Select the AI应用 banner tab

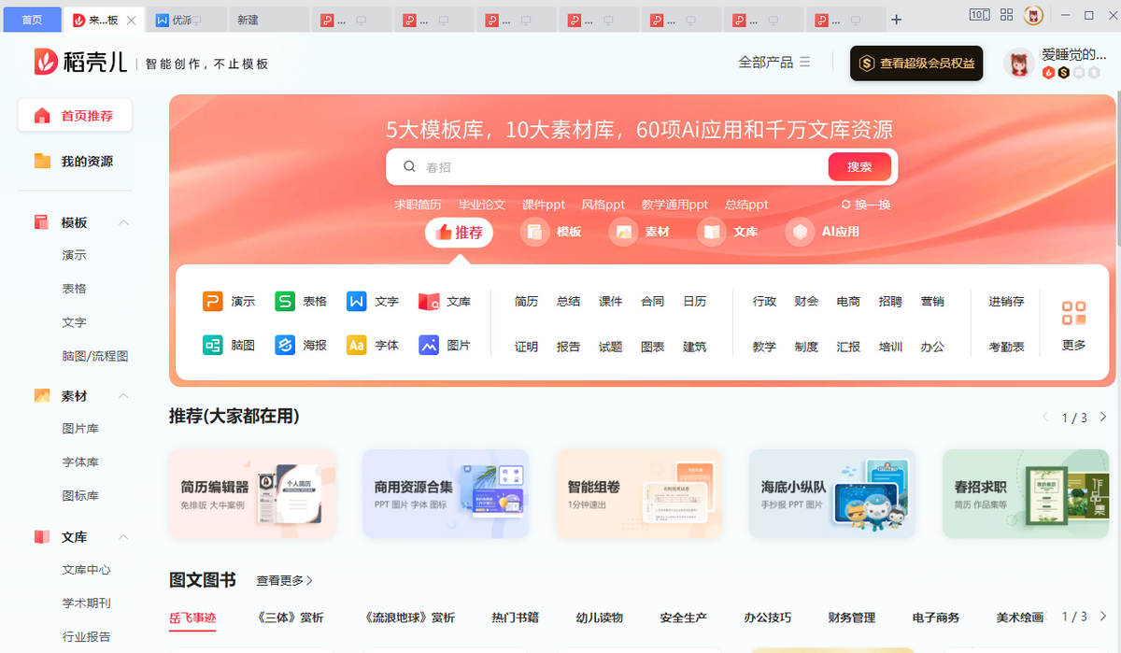point(822,232)
